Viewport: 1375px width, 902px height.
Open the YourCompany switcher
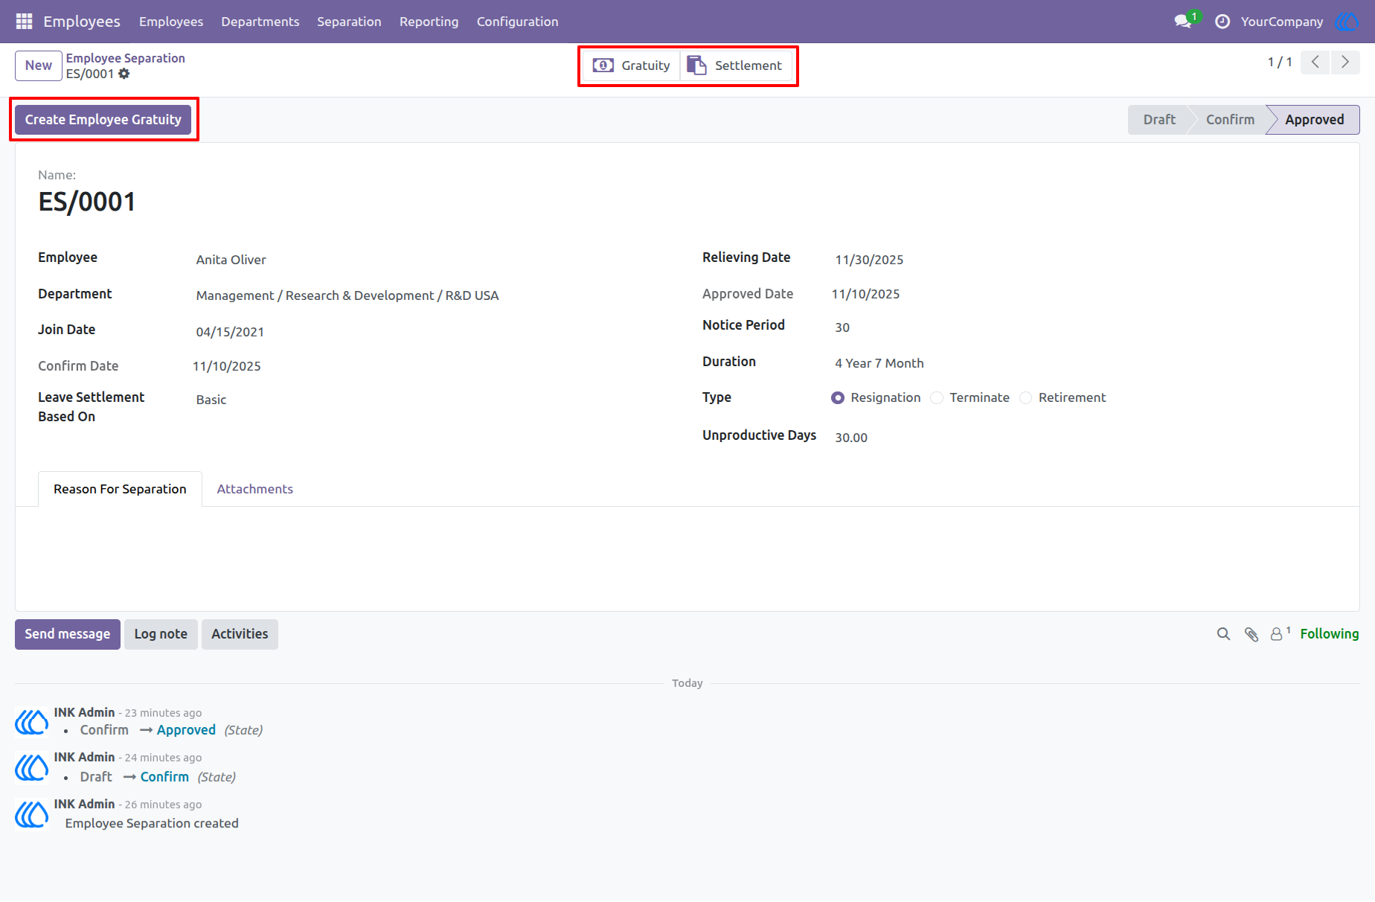pos(1282,22)
